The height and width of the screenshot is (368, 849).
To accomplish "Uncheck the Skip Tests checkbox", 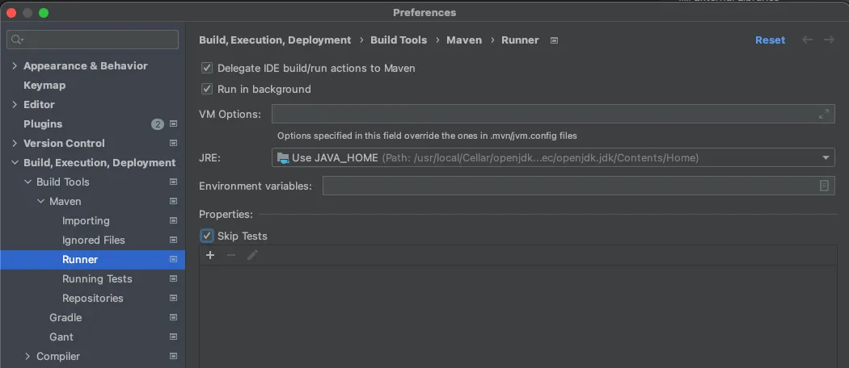I will 207,236.
